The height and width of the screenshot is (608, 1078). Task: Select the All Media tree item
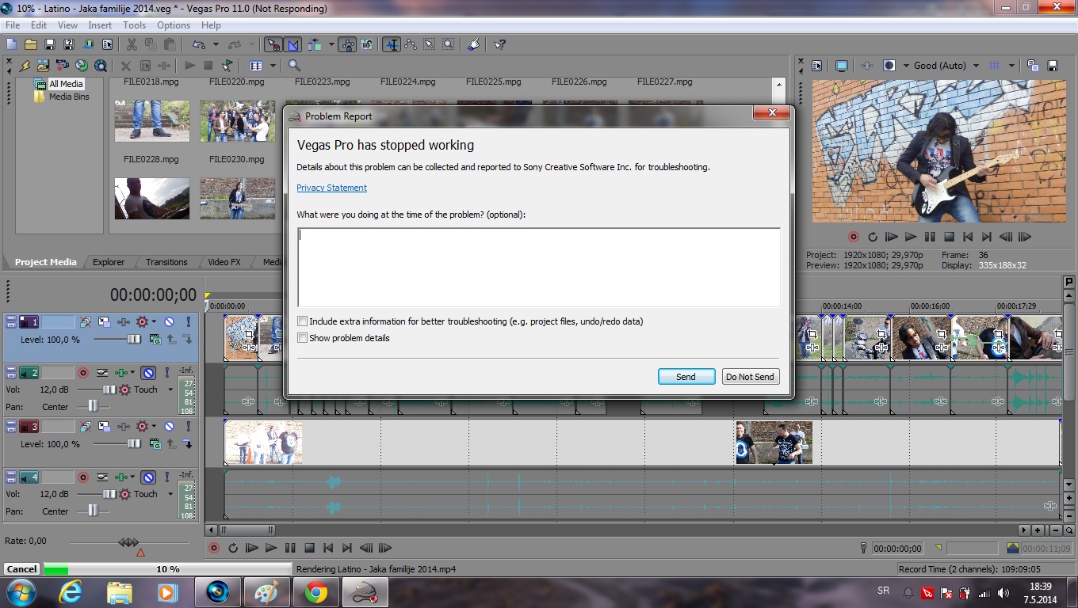pos(66,84)
